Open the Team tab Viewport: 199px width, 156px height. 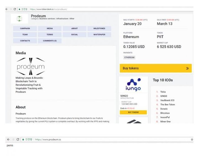click(25, 35)
